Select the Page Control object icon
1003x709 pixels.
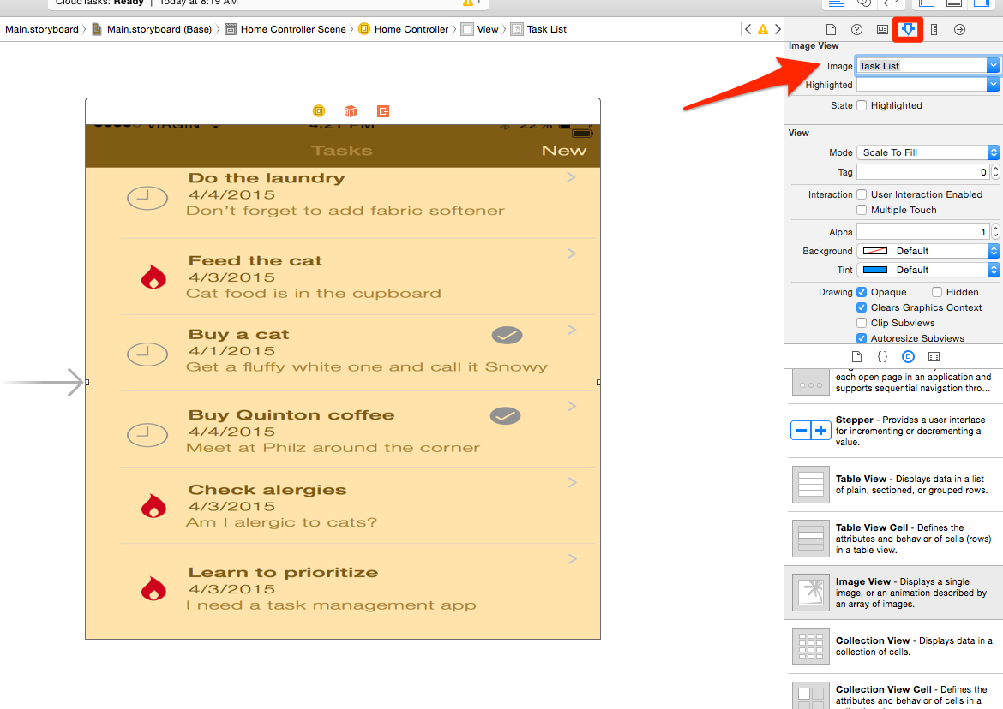point(810,384)
